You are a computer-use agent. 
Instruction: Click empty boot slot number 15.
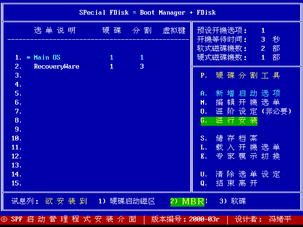(x=17, y=183)
